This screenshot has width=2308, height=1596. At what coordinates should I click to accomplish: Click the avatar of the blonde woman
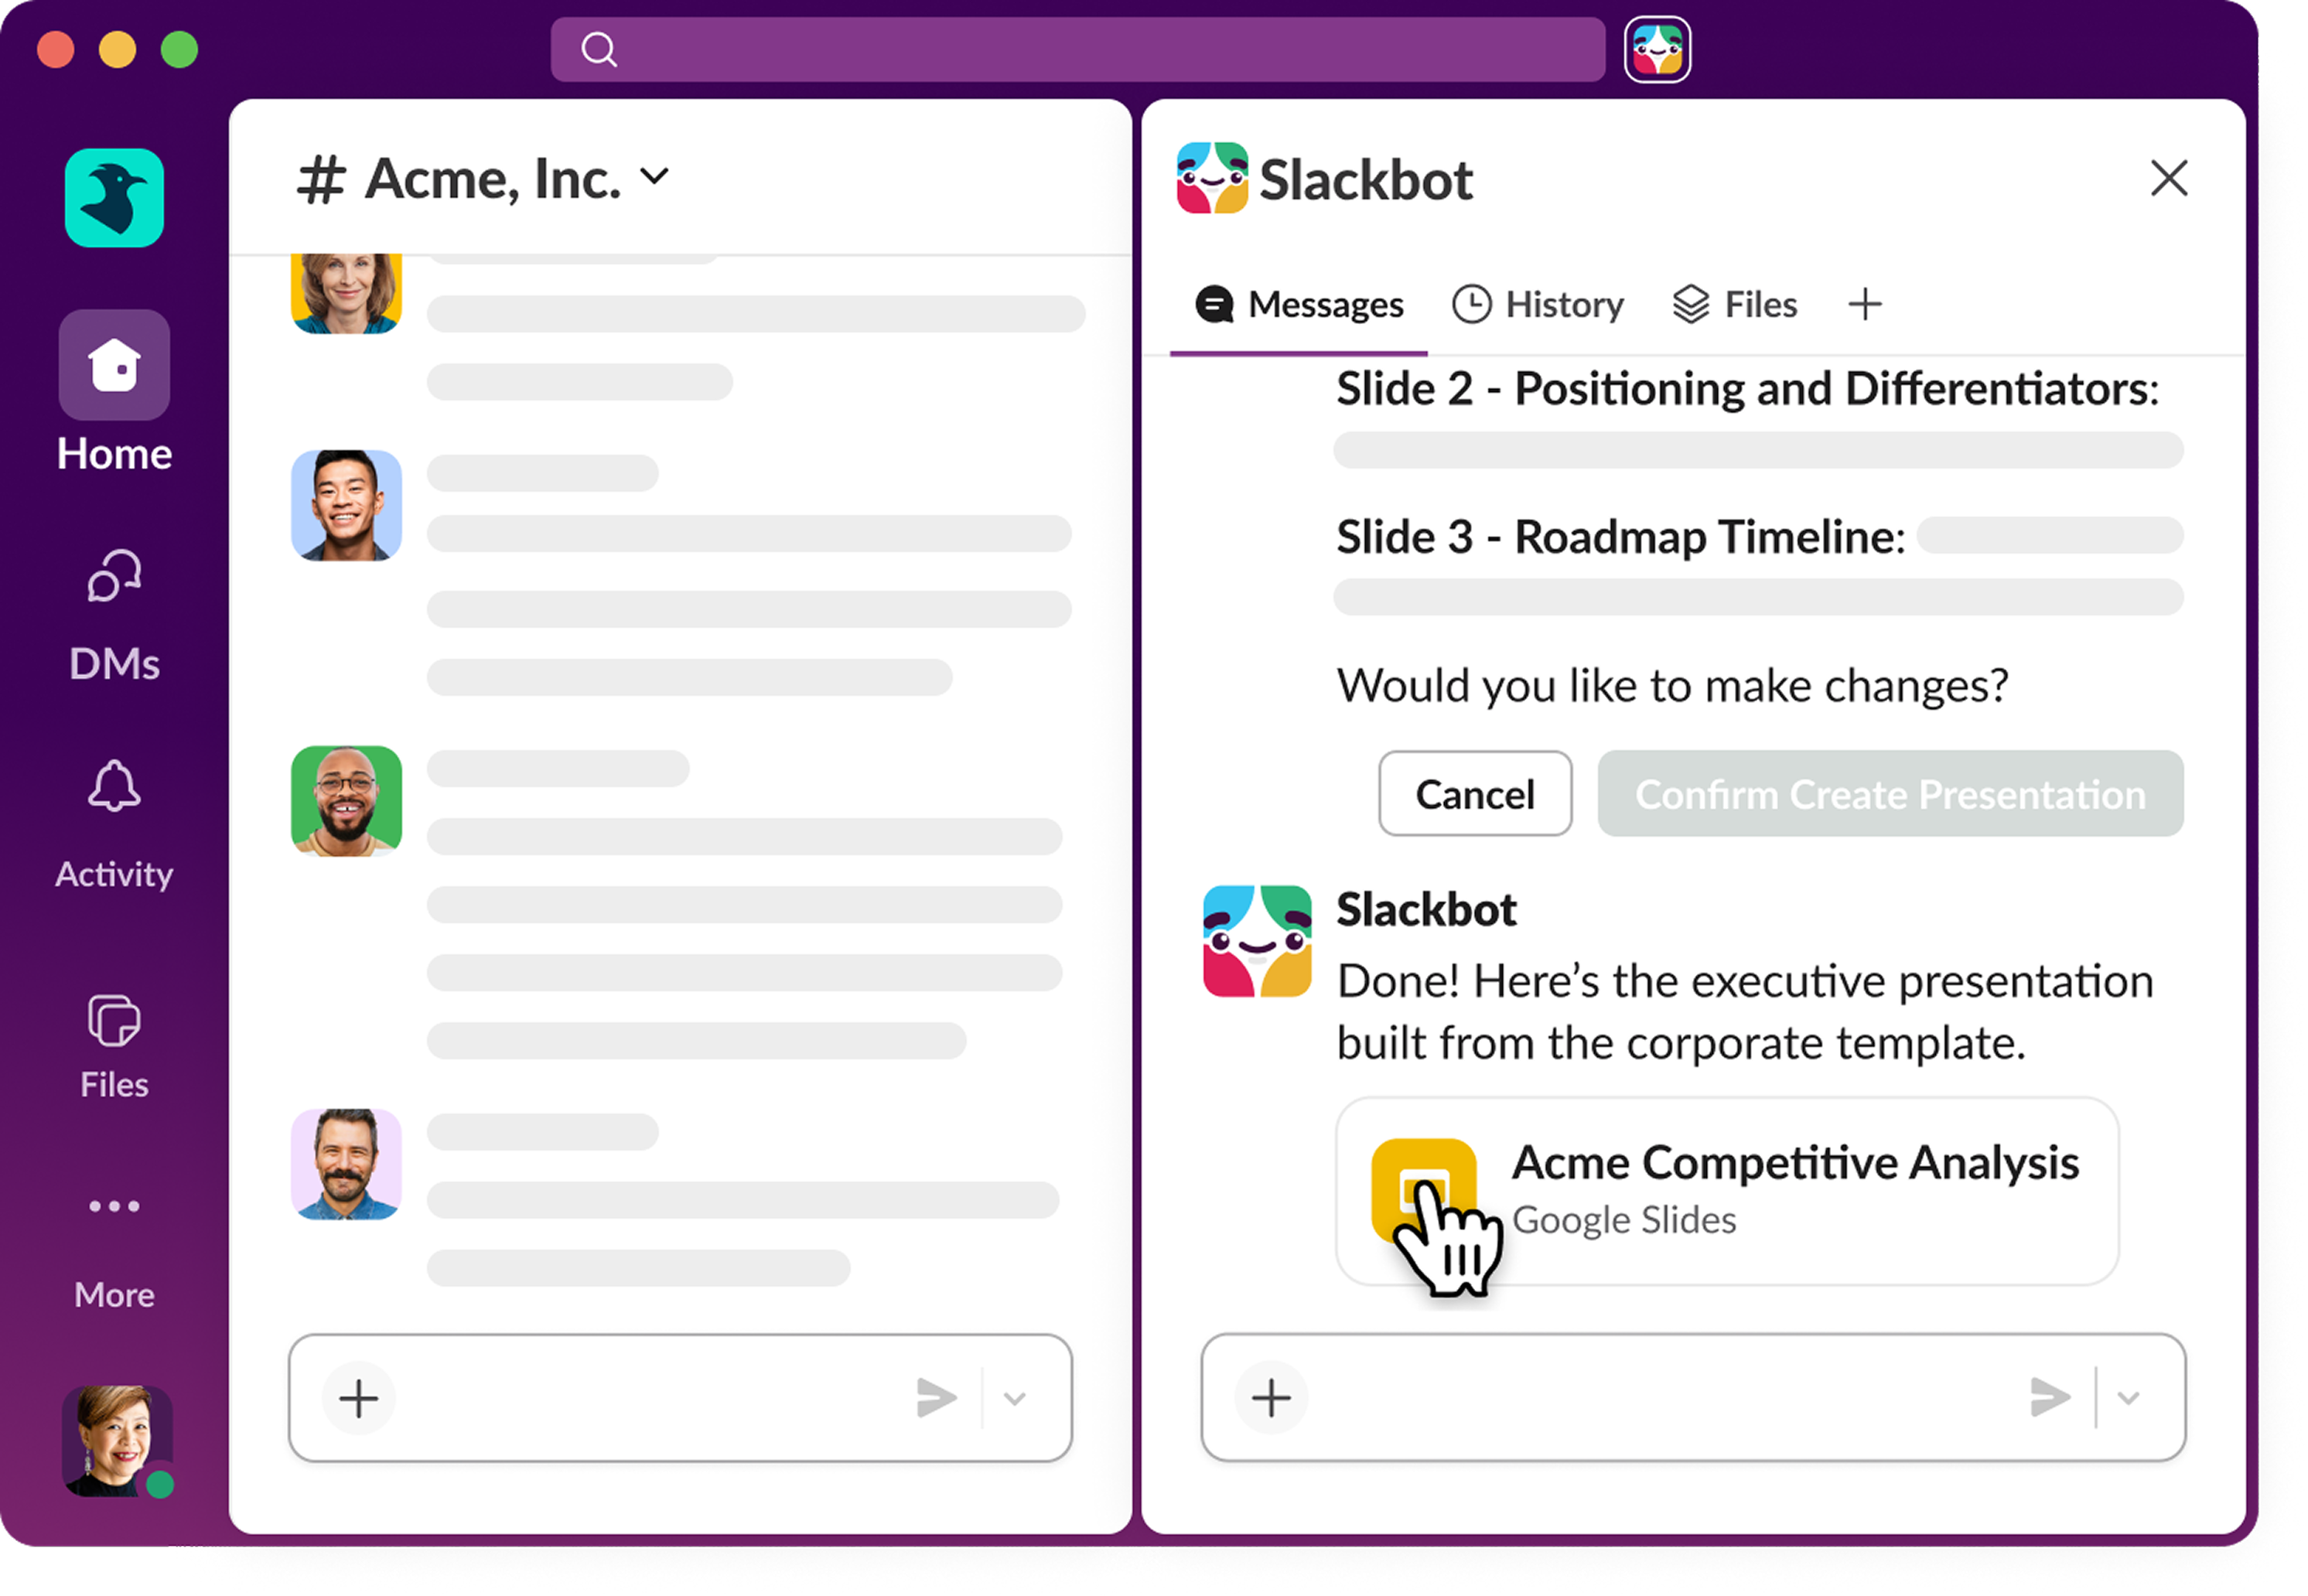point(346,293)
